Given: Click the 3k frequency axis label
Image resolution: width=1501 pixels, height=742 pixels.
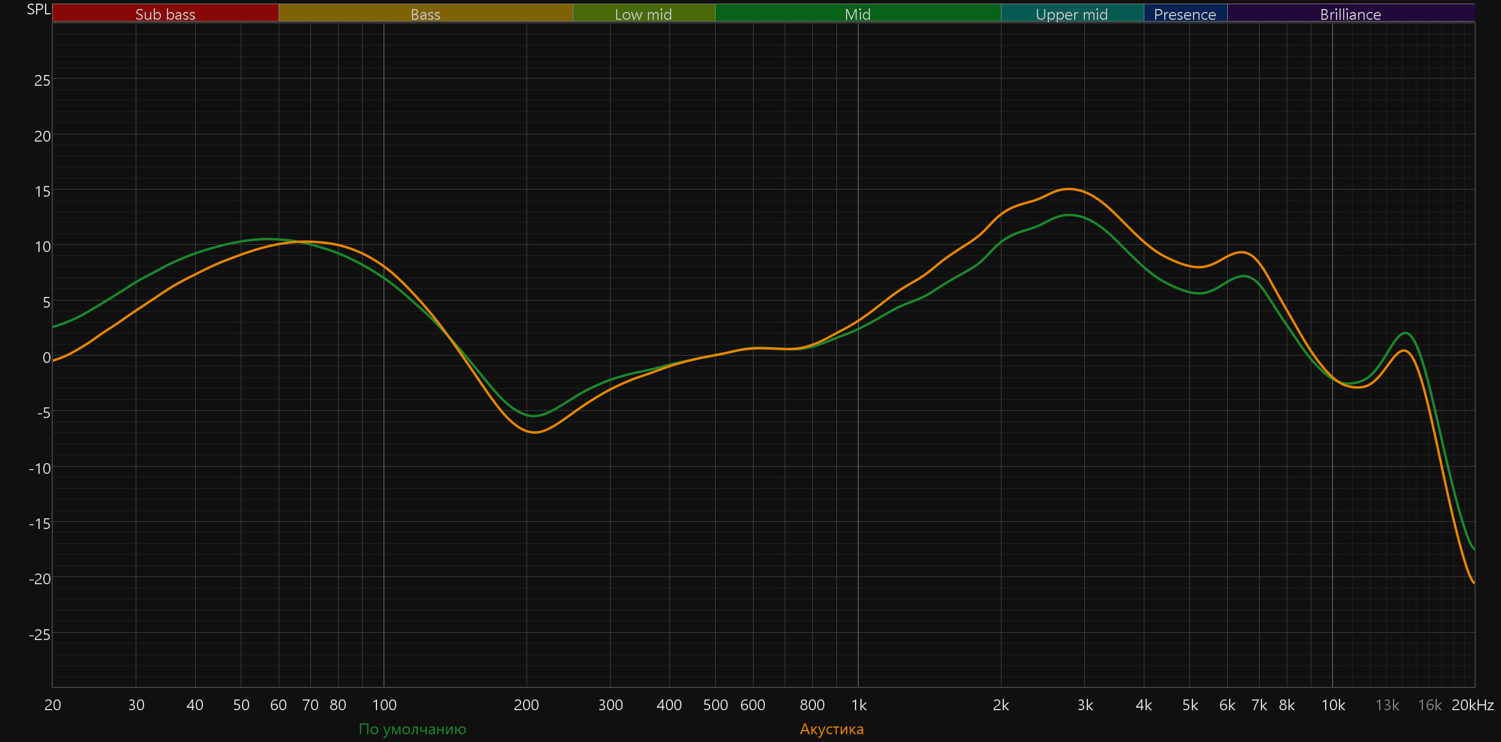Looking at the screenshot, I should pos(1085,705).
